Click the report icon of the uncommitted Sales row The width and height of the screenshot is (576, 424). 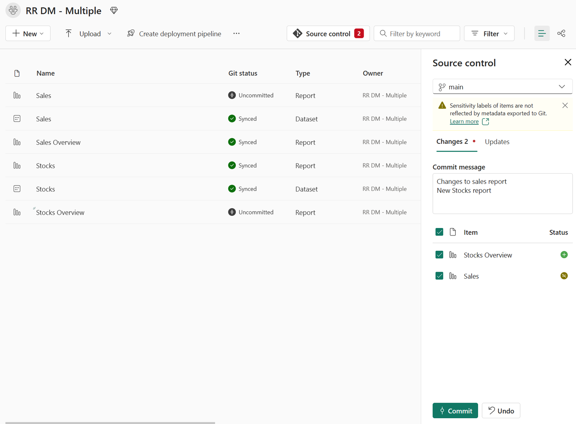[x=17, y=95]
